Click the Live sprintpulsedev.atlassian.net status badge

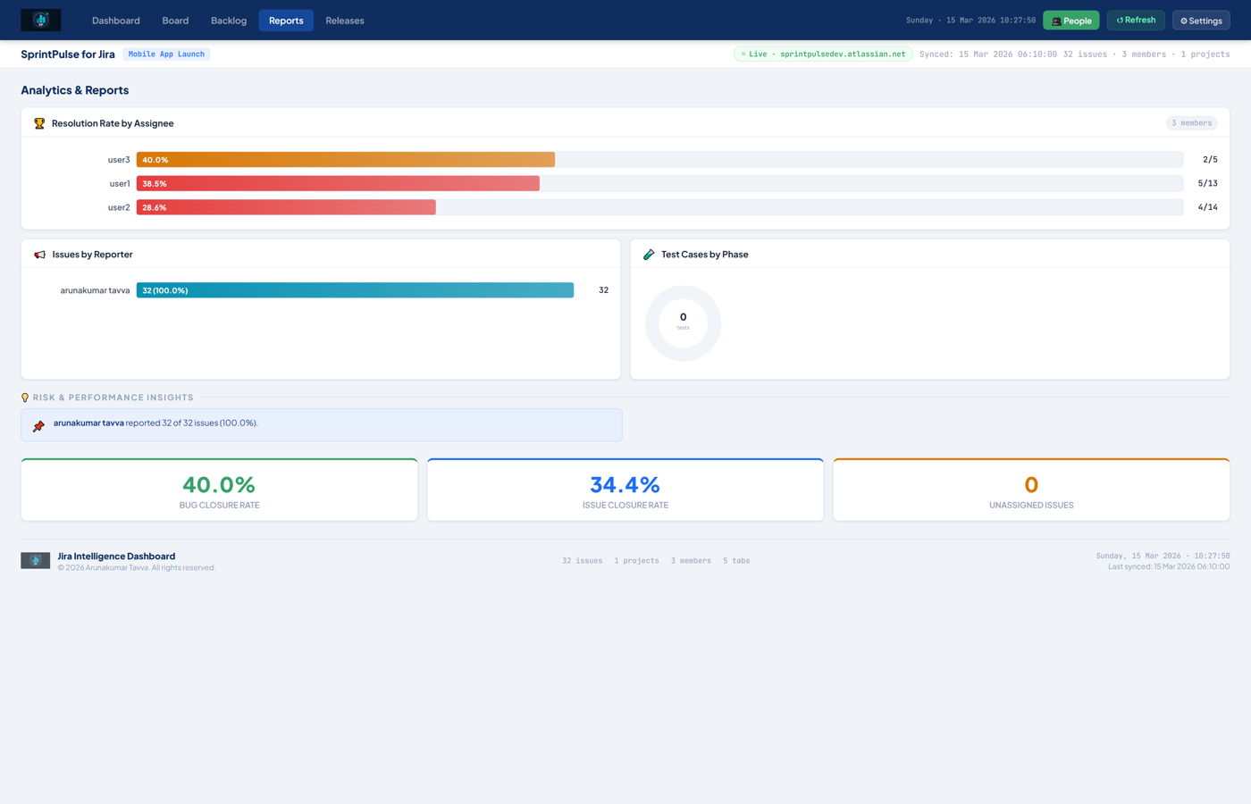(822, 54)
